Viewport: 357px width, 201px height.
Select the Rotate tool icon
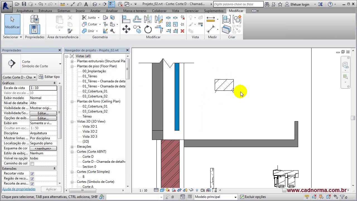click(148, 29)
